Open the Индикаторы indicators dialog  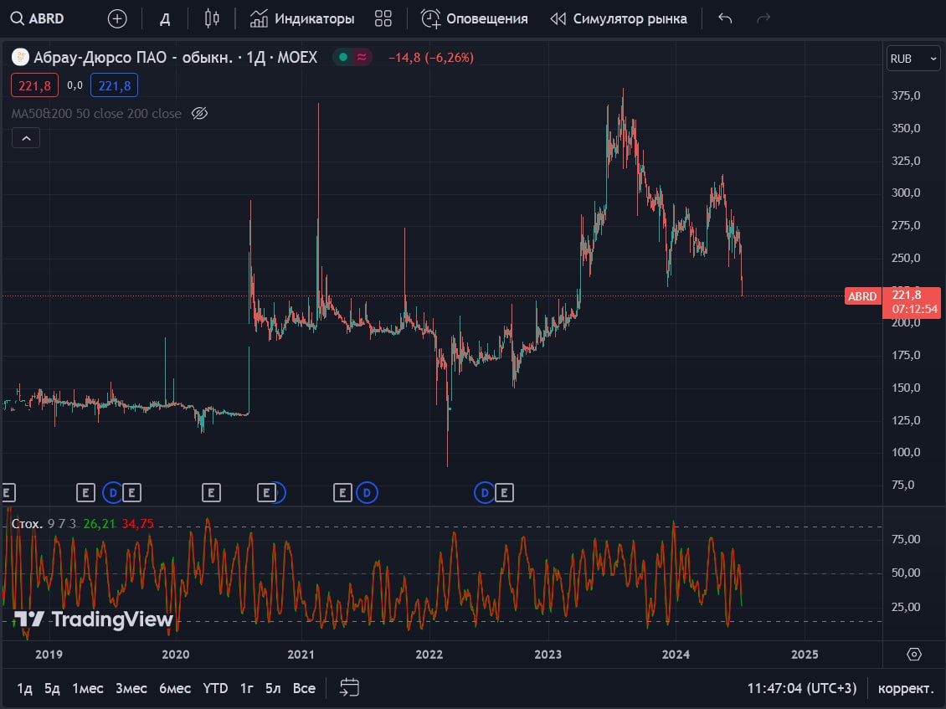tap(302, 18)
